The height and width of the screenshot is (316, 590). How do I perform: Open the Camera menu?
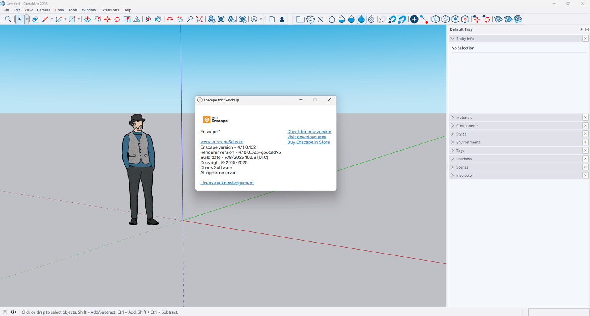coord(44,10)
